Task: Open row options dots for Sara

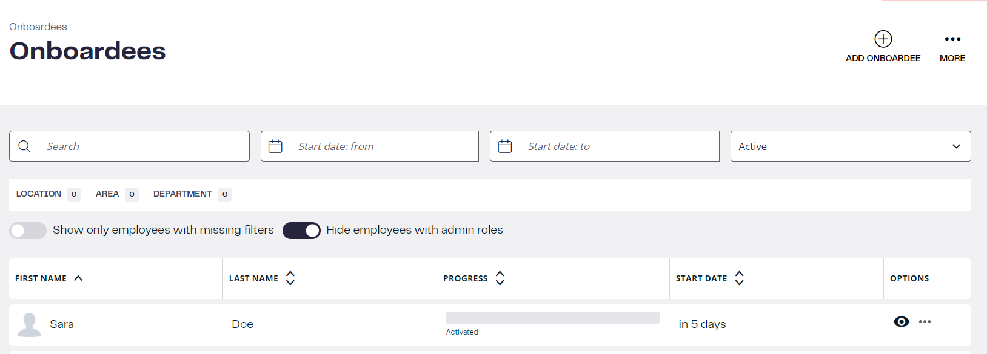Action: (925, 322)
